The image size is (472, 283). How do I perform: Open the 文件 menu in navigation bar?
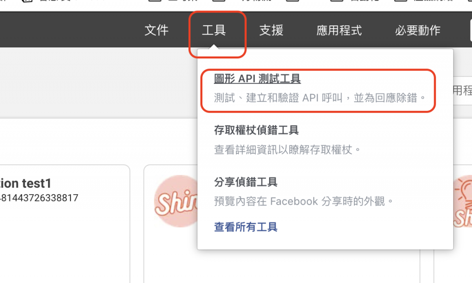click(x=156, y=30)
